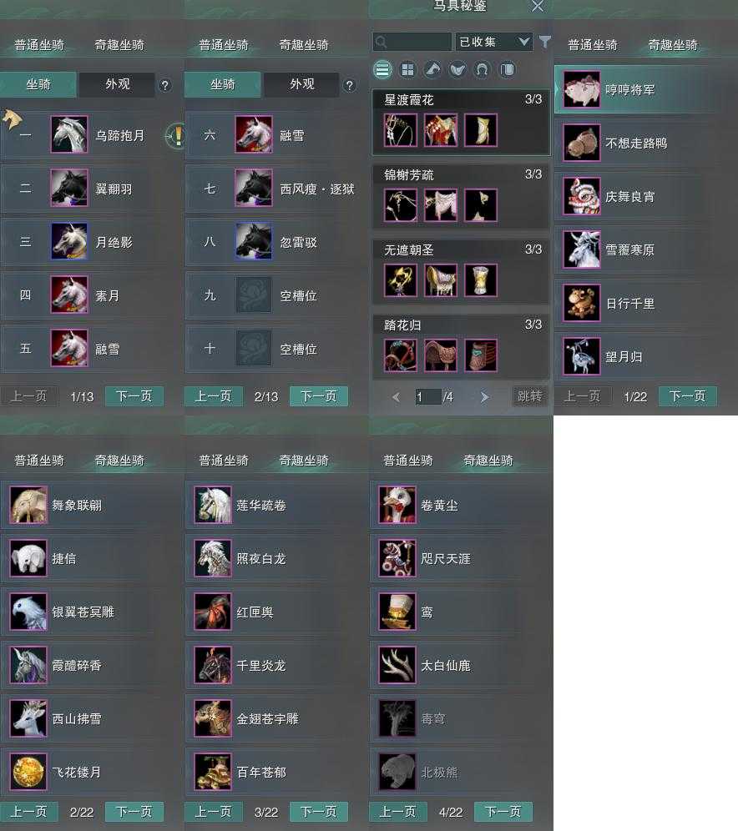Switch to grid view layout
The height and width of the screenshot is (831, 738).
407,70
